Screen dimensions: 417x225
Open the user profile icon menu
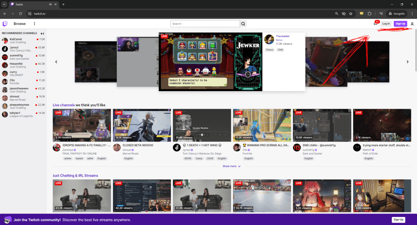(412, 24)
